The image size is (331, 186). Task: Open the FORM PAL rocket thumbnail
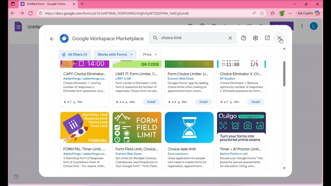pyautogui.click(x=85, y=127)
